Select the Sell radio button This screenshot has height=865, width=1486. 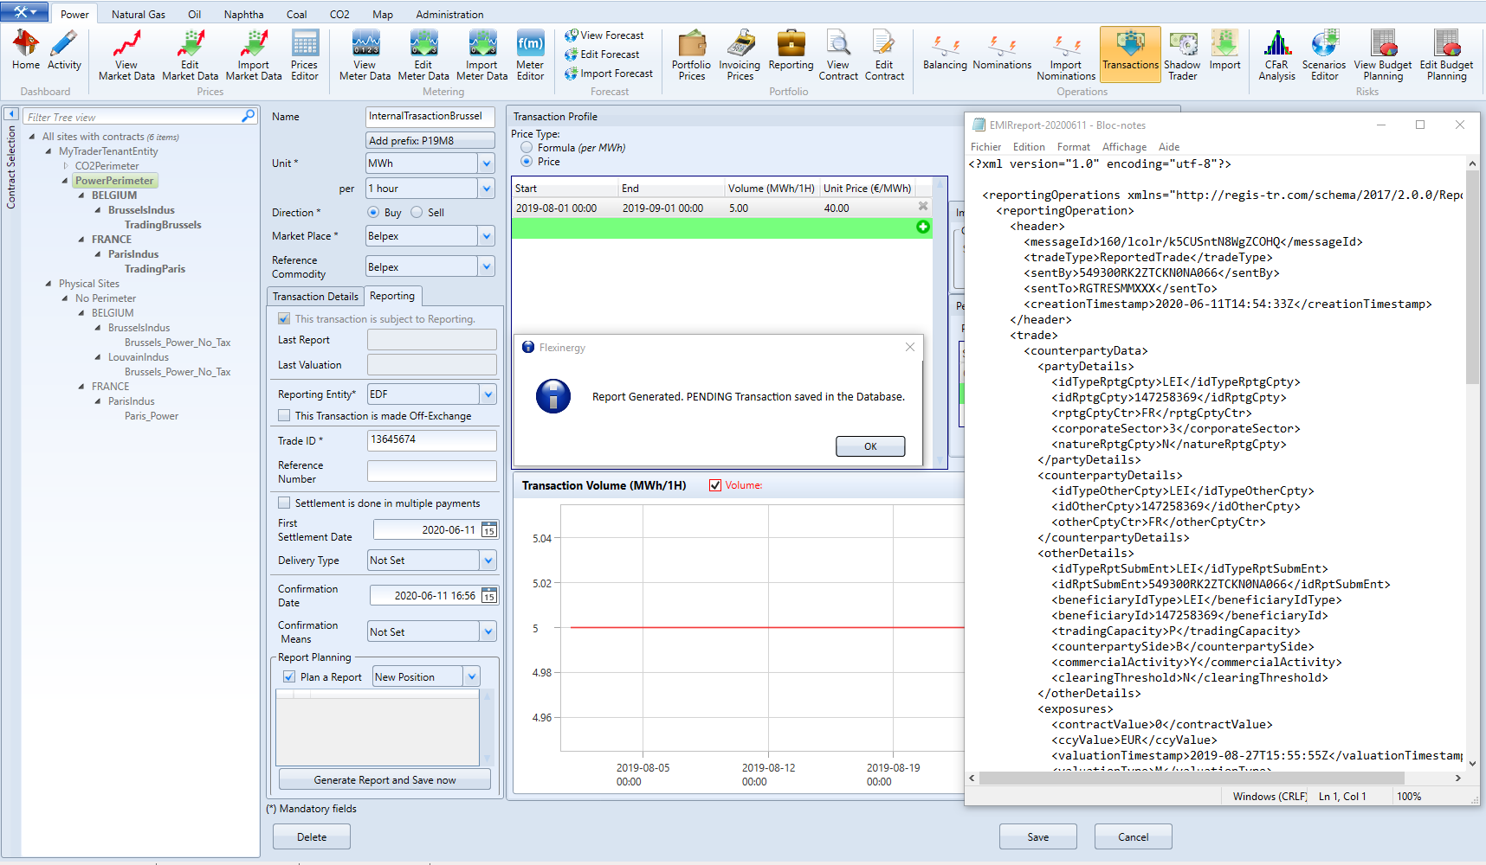(417, 212)
